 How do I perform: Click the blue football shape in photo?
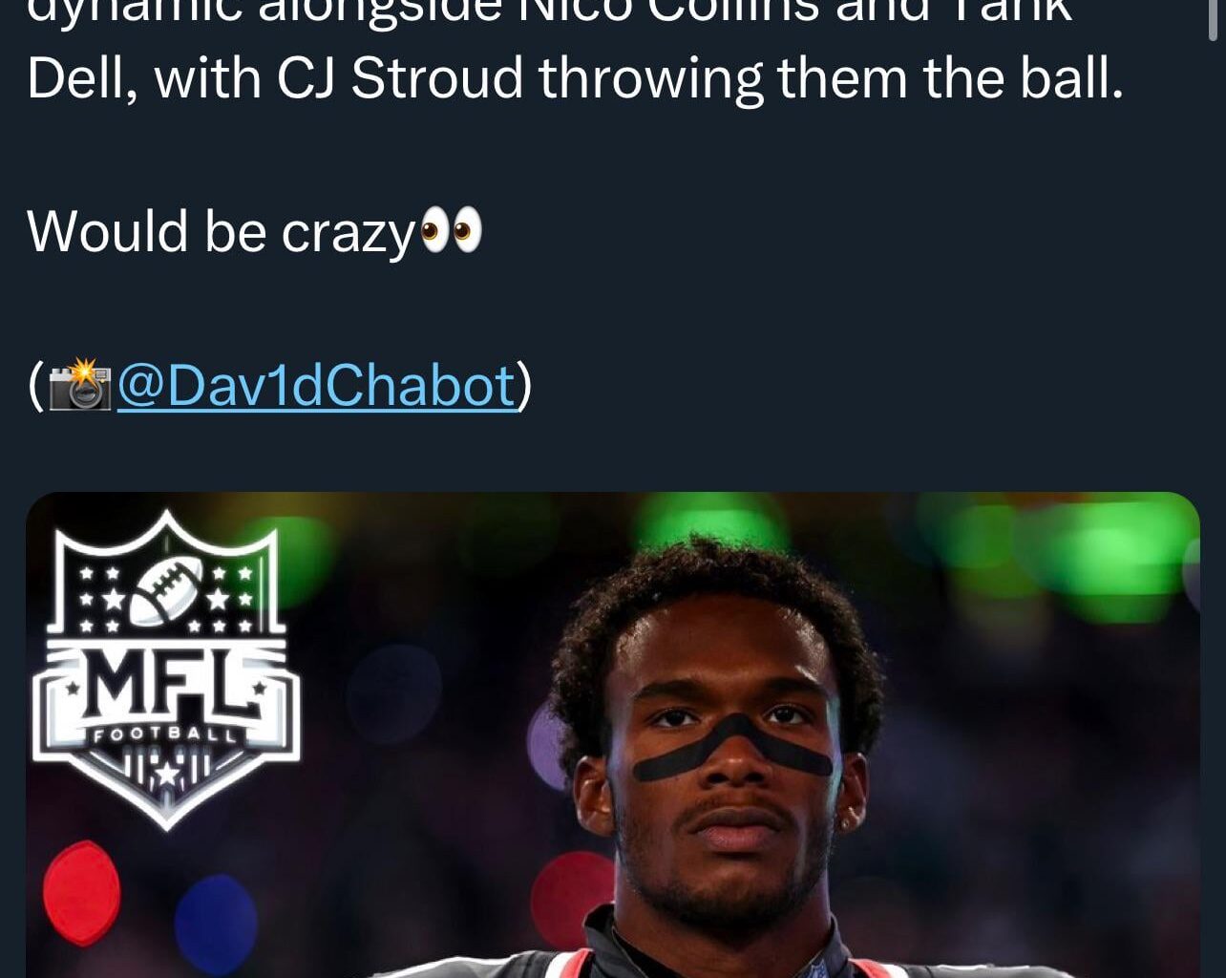pos(216,923)
